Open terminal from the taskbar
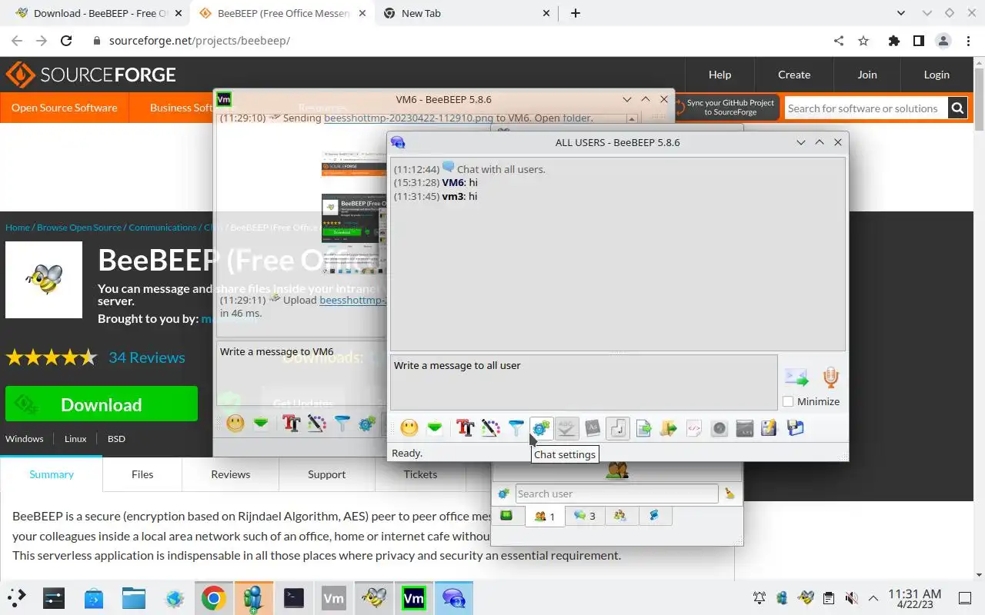Viewport: 985px width, 615px height. click(x=294, y=598)
